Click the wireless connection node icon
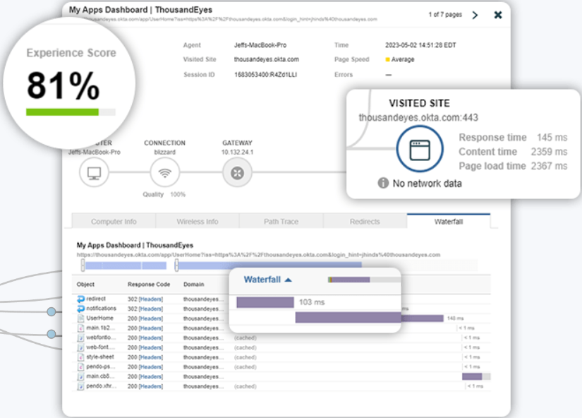This screenshot has height=418, width=582. pyautogui.click(x=165, y=173)
